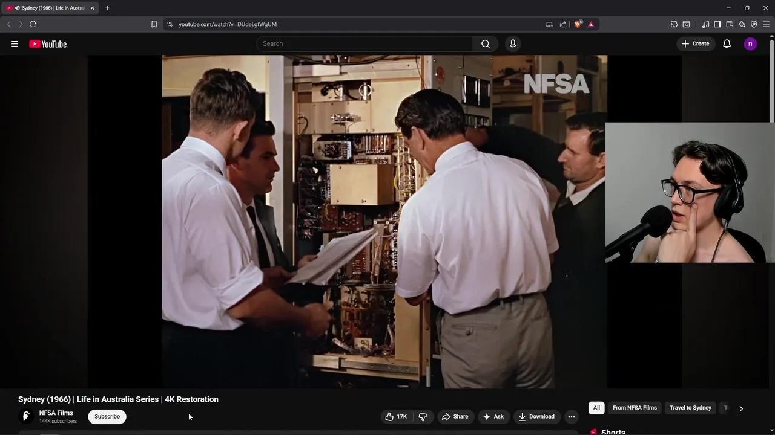
Task: Subscribe to NFSA Films
Action: pos(107,416)
